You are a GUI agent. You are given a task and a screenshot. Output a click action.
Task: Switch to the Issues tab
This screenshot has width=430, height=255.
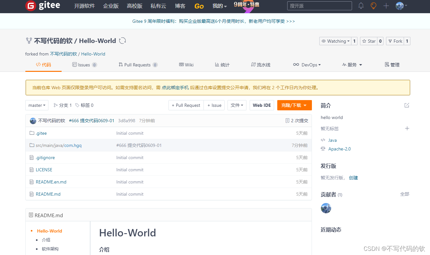pyautogui.click(x=84, y=65)
